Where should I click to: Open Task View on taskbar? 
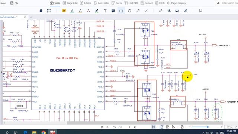(x=16, y=133)
